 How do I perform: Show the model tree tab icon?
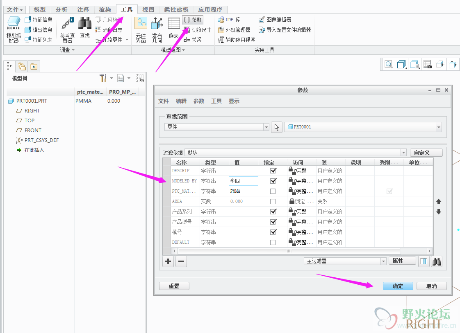tap(9, 66)
